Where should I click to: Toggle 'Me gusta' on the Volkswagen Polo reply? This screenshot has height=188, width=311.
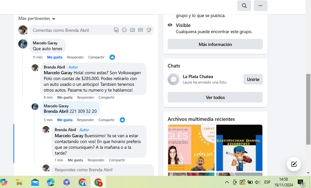pos(65,97)
